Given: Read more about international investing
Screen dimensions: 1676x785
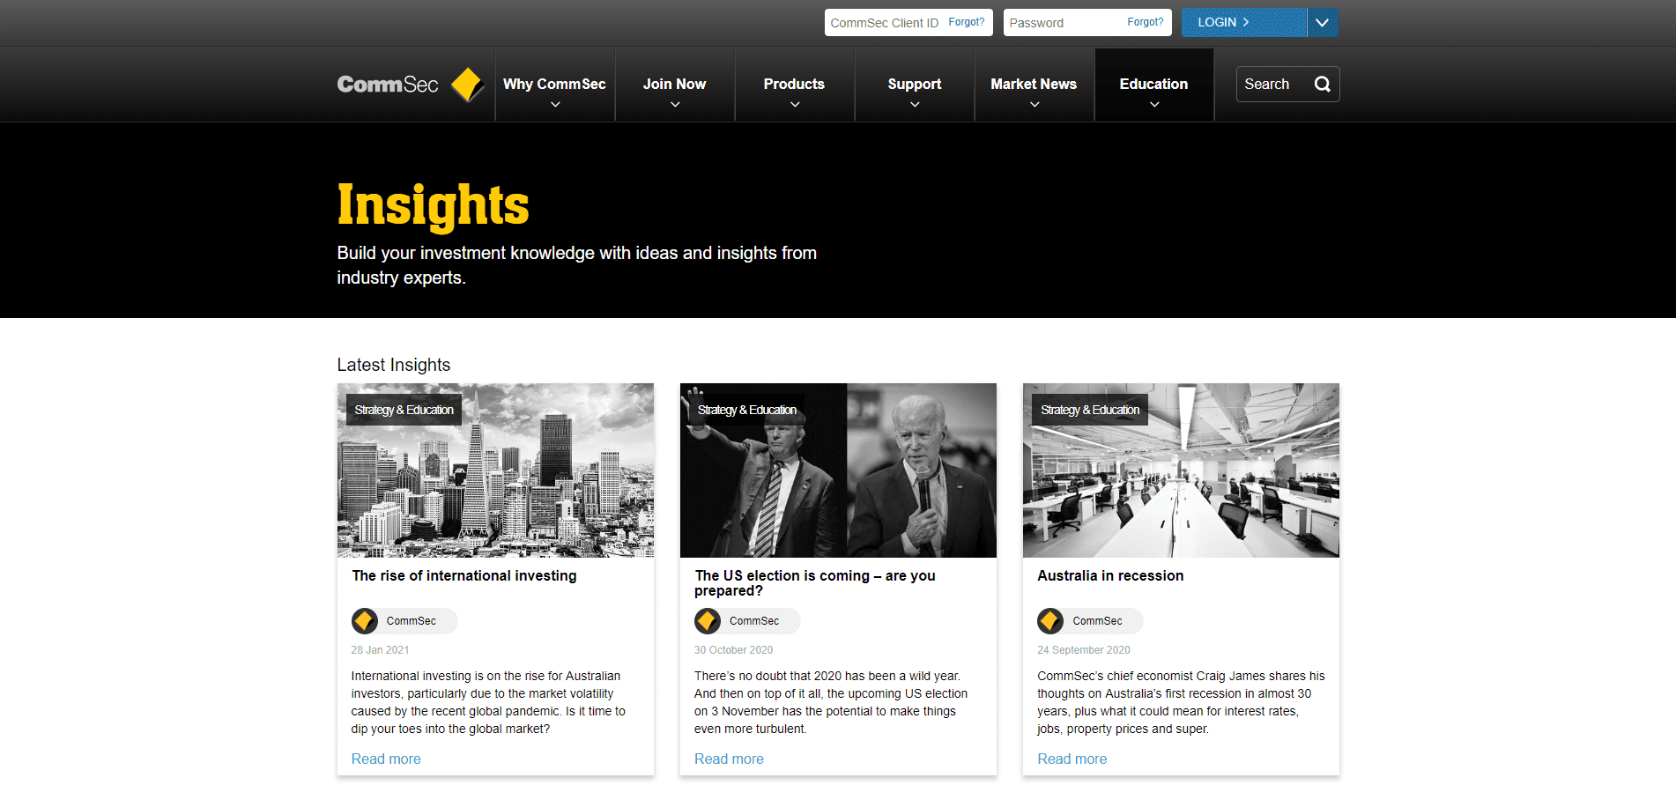Looking at the screenshot, I should point(386,759).
